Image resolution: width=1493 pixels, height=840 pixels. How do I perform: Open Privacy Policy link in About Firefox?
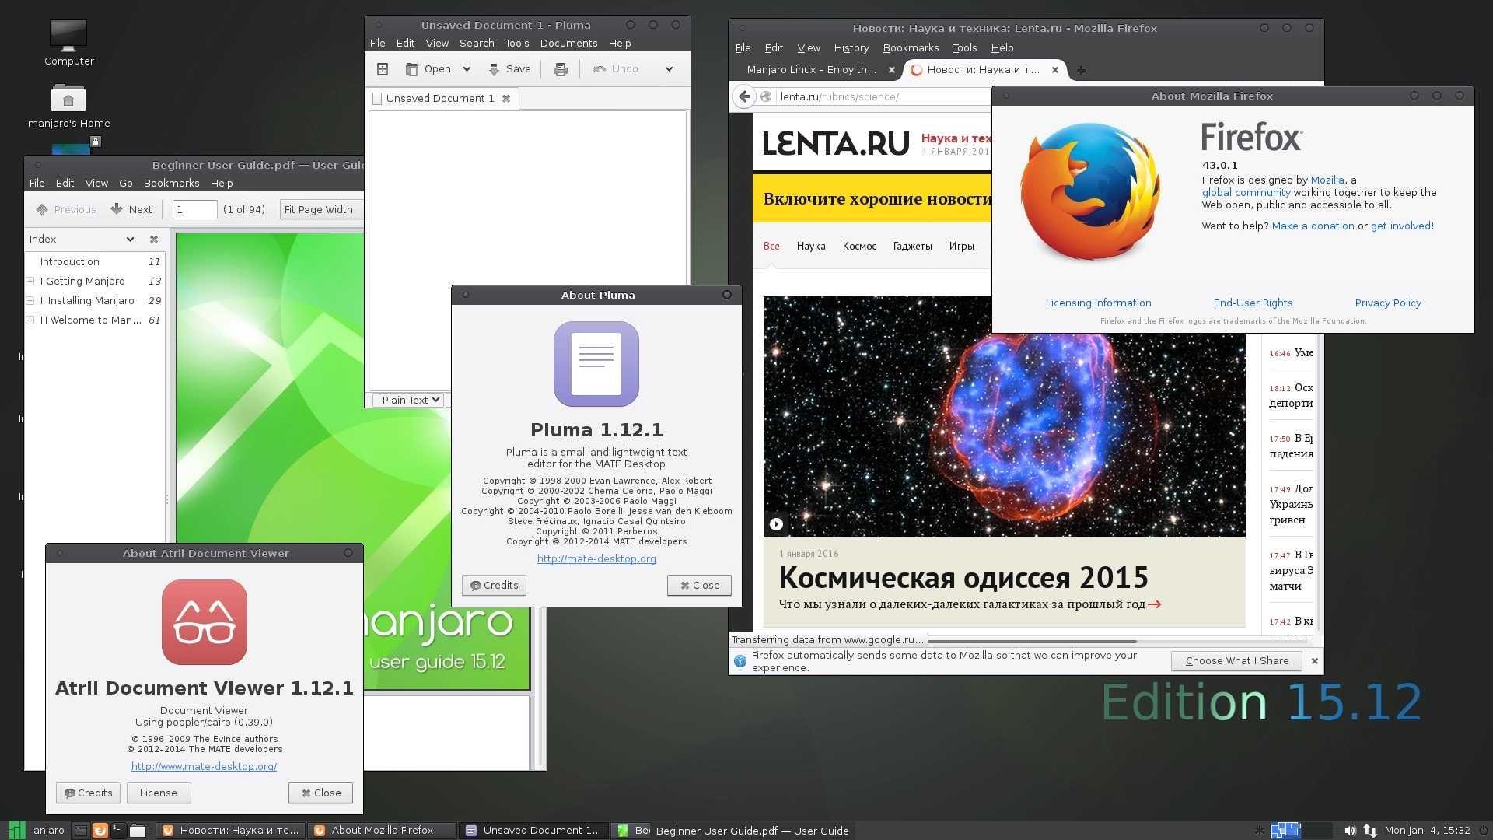(x=1388, y=303)
